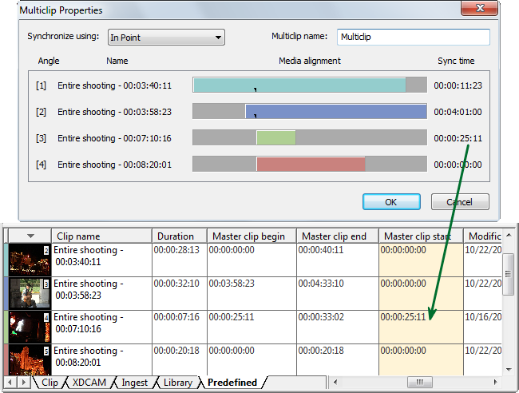The height and width of the screenshot is (393, 519).
Task: Select the guitar player clip thumbnail
Action: (30, 293)
